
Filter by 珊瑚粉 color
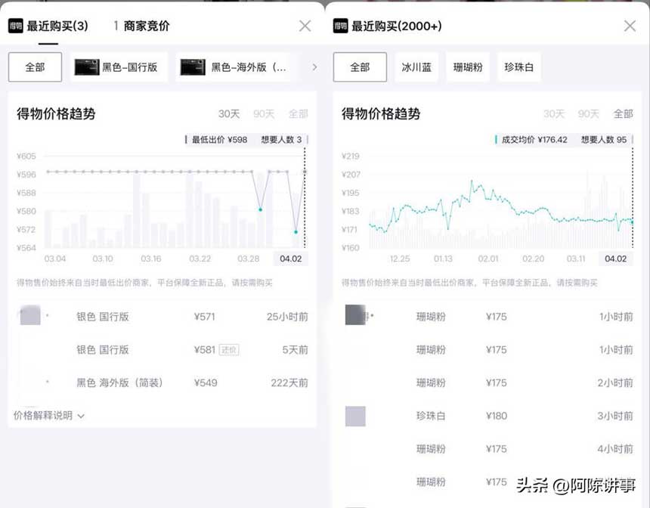[468, 67]
